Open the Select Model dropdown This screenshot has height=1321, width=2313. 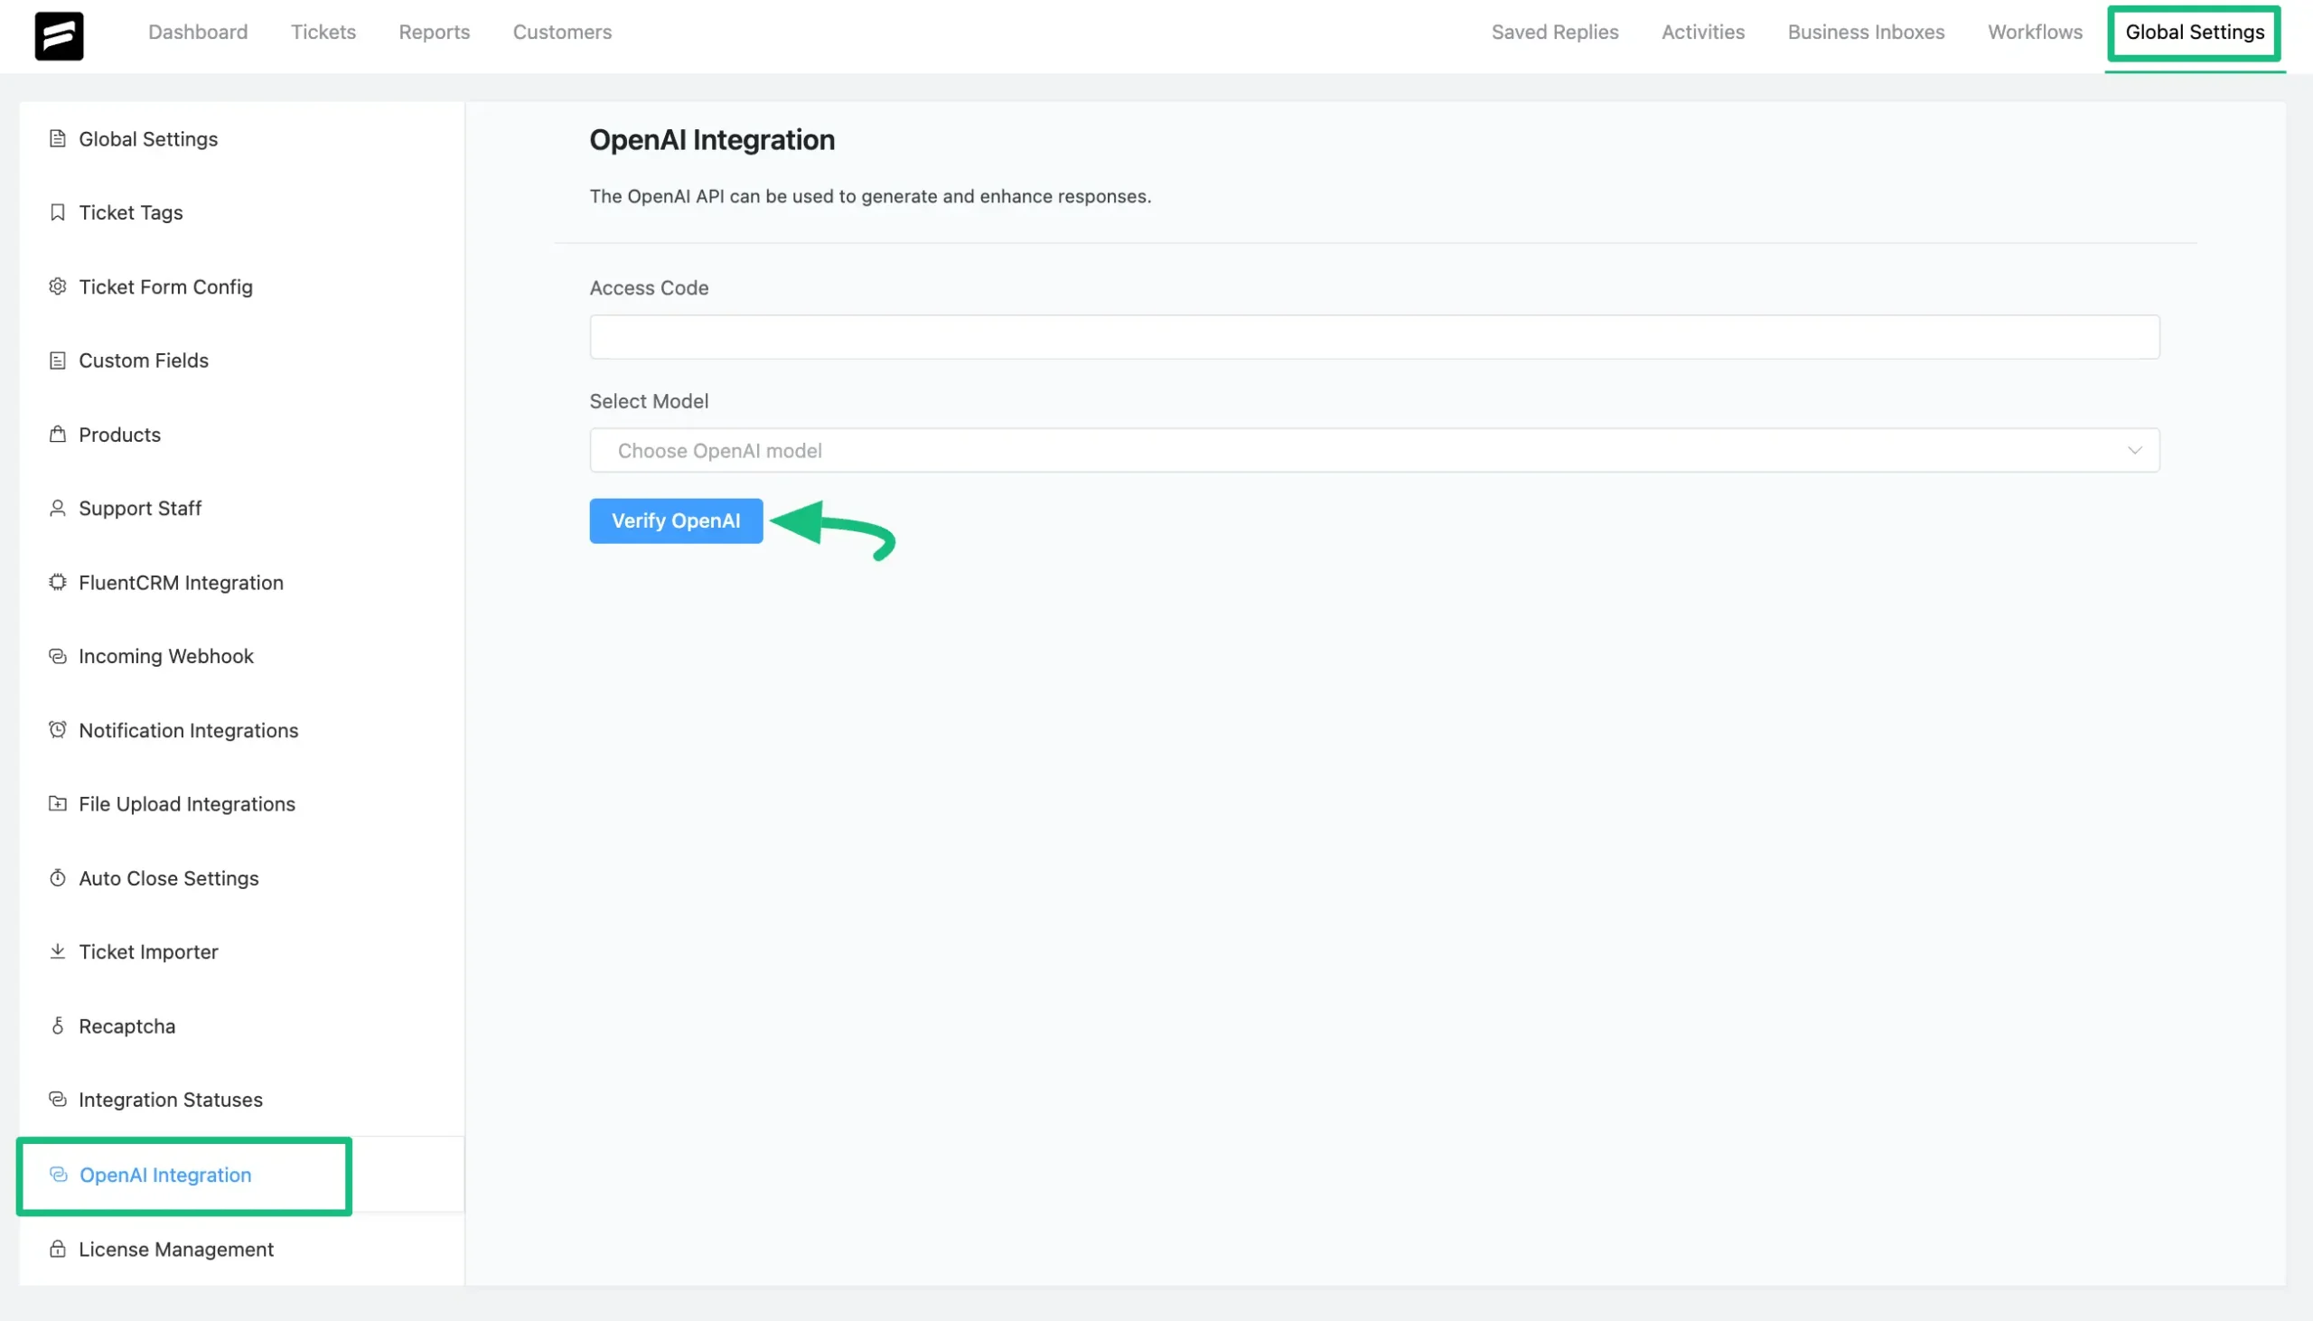tap(1361, 451)
